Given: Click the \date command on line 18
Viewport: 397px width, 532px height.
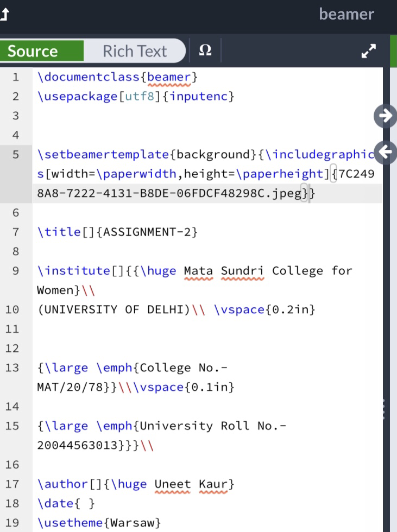Looking at the screenshot, I should pos(55,503).
